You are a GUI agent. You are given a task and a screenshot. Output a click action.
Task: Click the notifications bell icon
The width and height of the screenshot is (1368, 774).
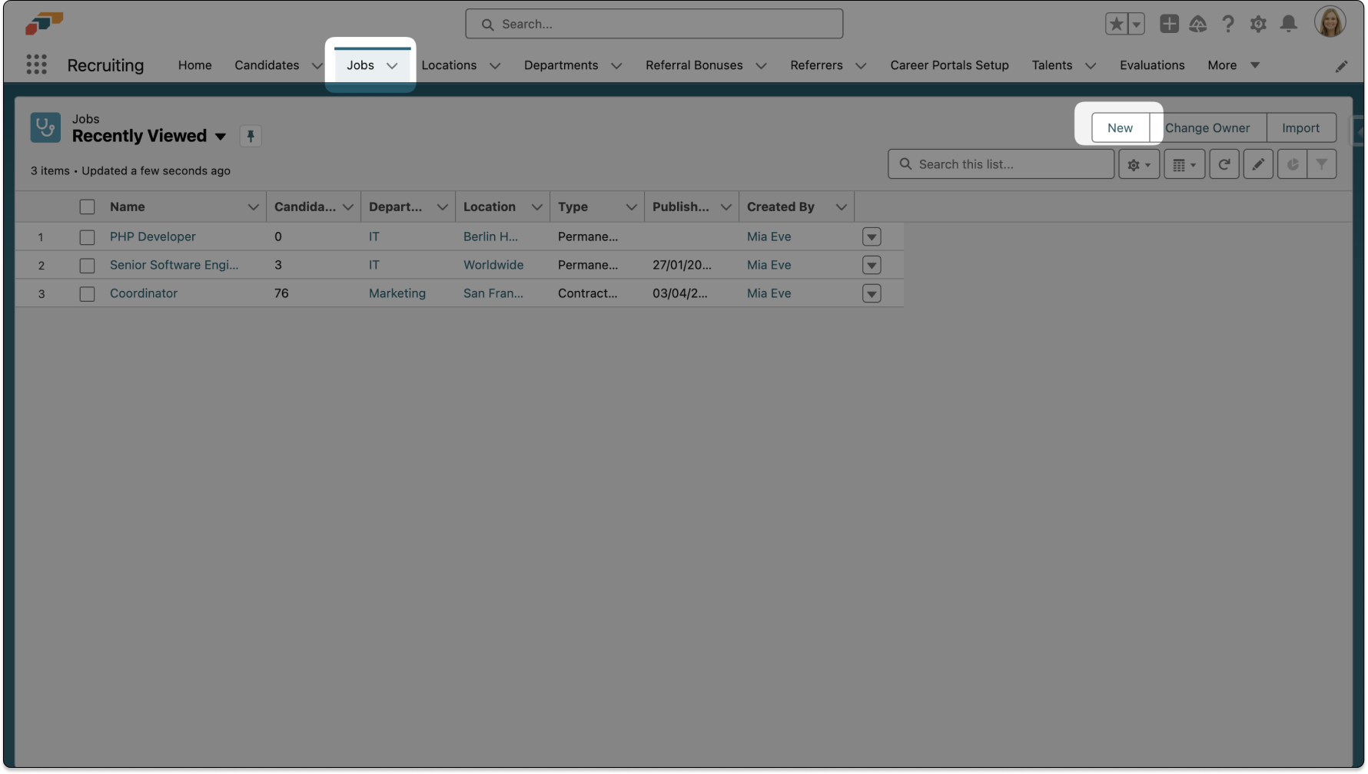[x=1289, y=24]
